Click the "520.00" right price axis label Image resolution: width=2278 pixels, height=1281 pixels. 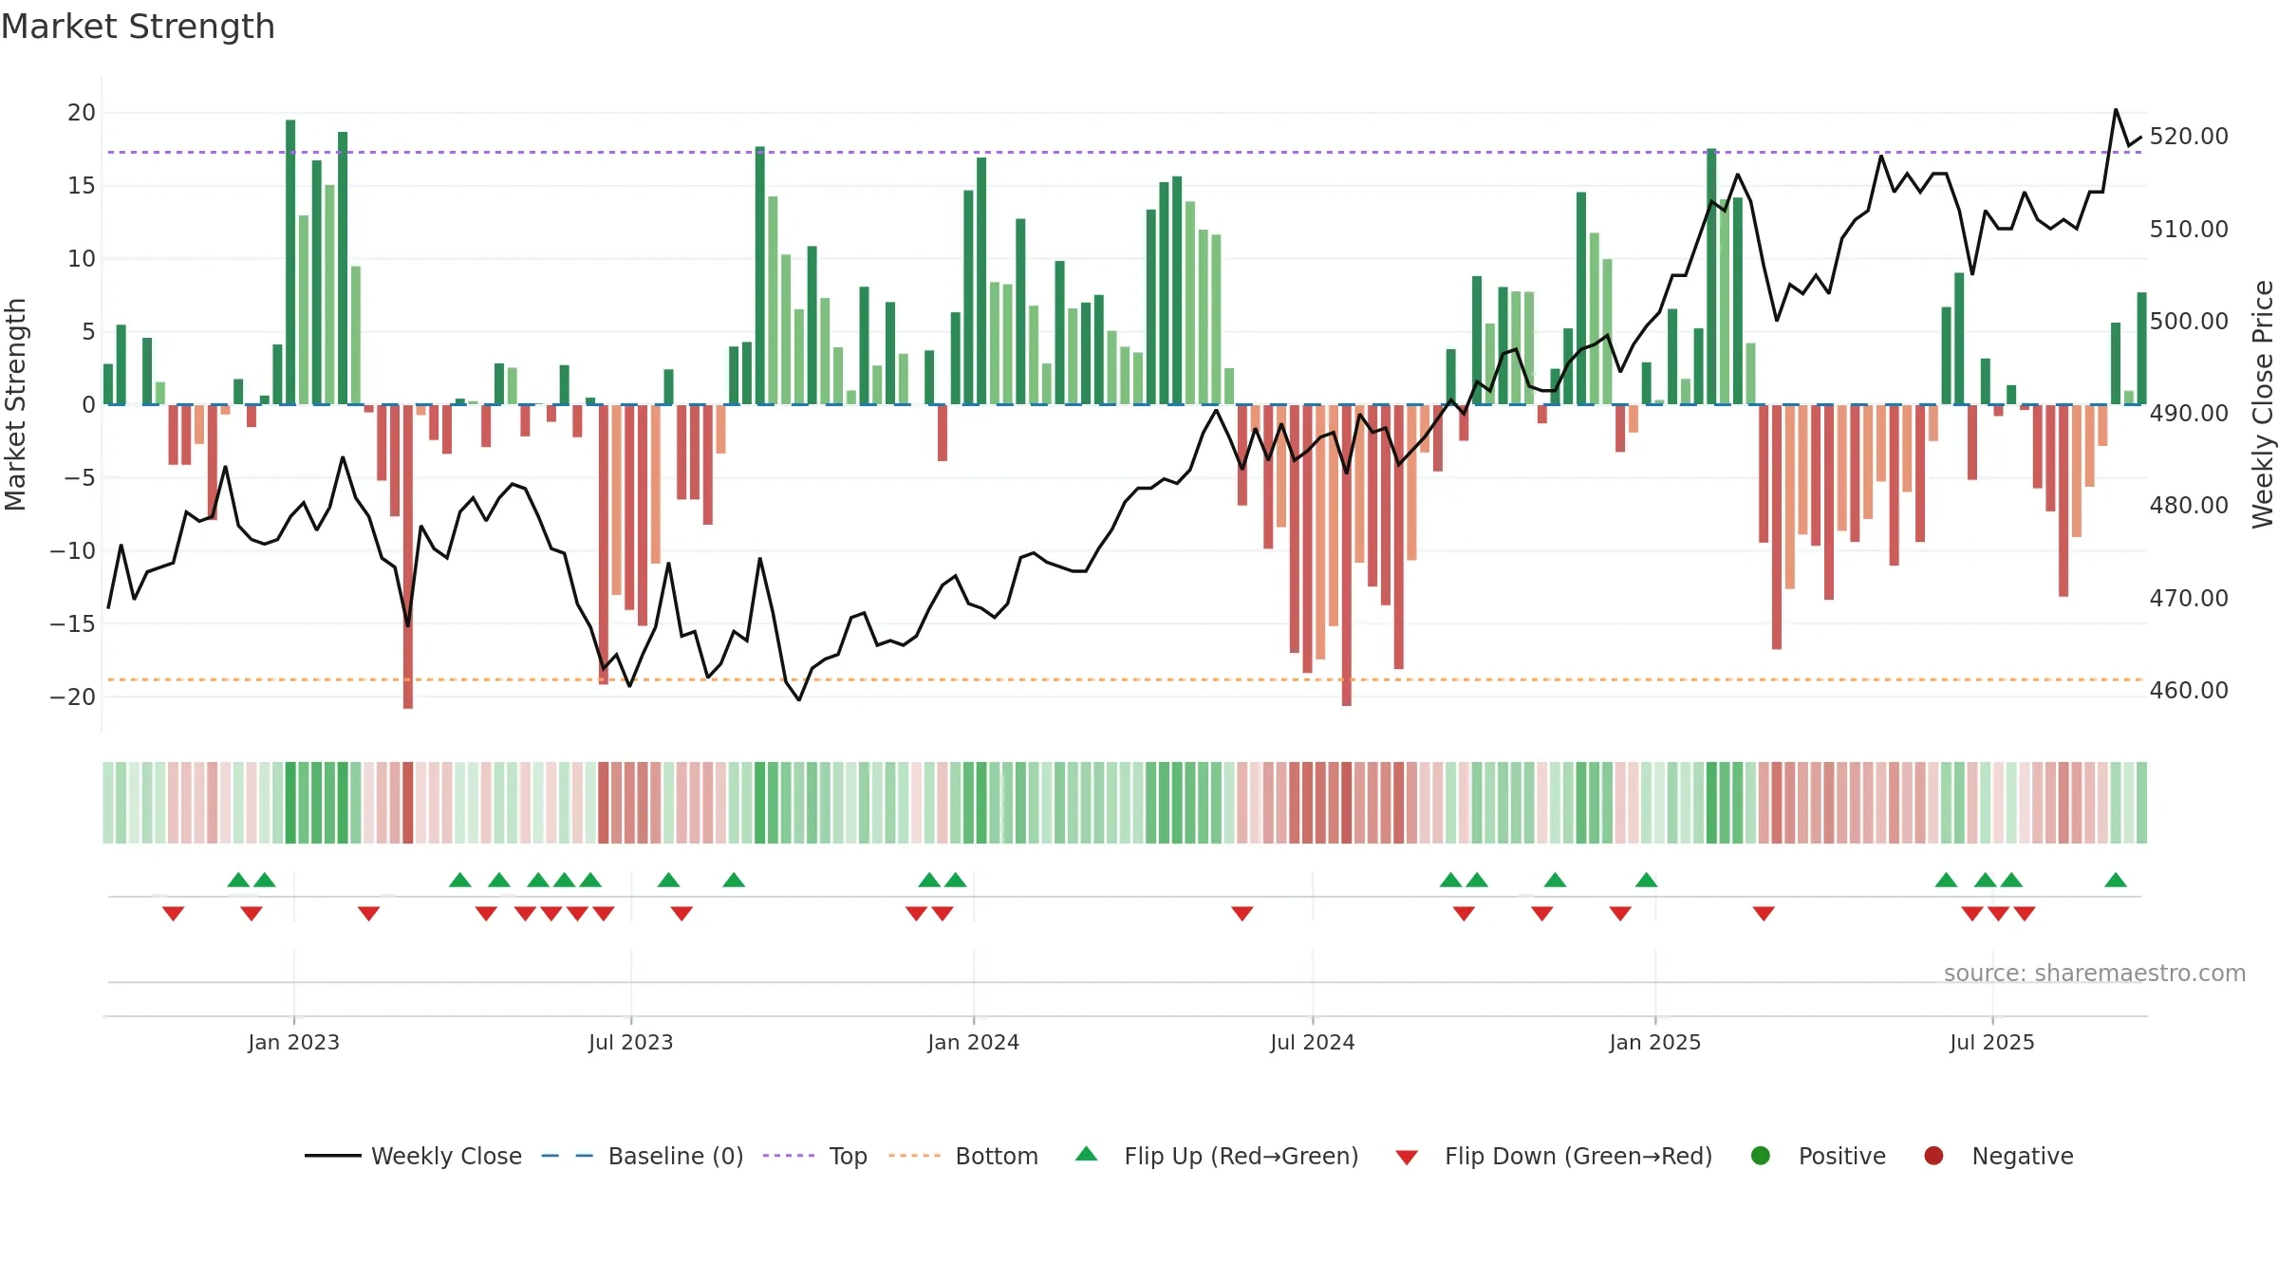tap(2189, 136)
